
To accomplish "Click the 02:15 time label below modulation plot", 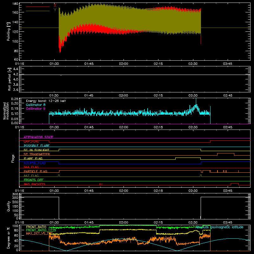I will pos(158,127).
